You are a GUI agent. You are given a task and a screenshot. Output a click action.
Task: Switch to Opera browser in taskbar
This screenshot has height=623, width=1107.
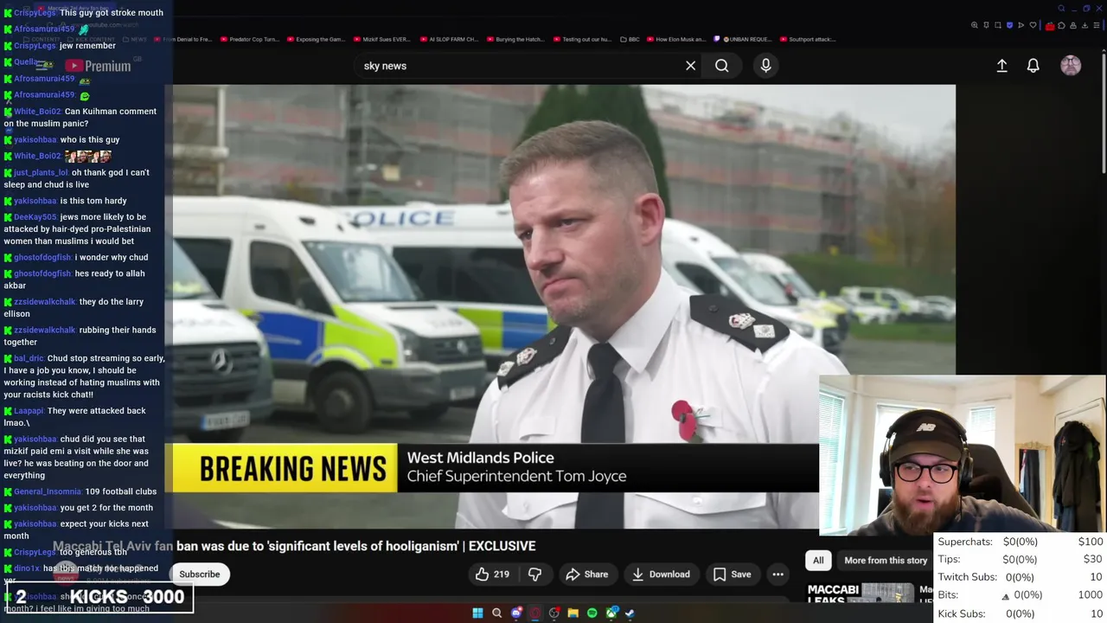535,613
